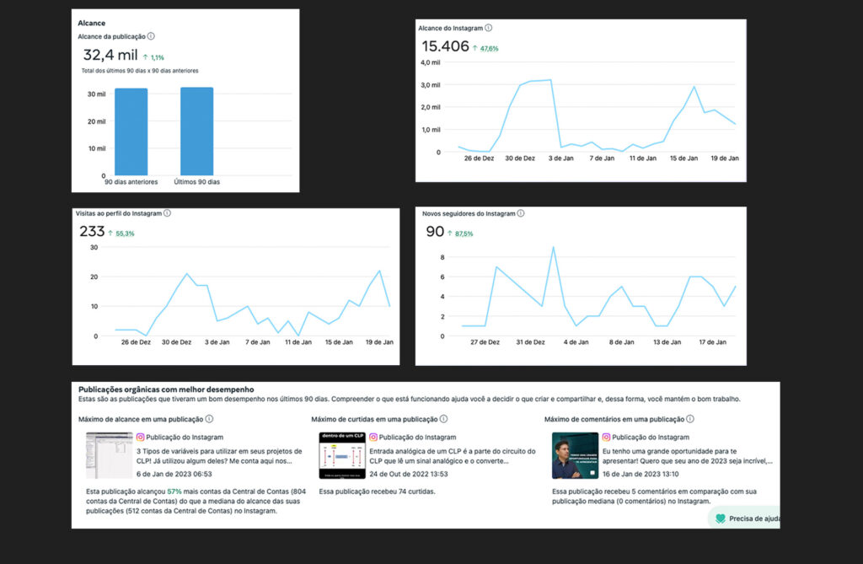863x564 pixels.
Task: Open info tooltip for Novos seguidores
Action: click(x=519, y=213)
